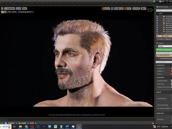Select the SkeletalMeshComponent row

pos(165,58)
